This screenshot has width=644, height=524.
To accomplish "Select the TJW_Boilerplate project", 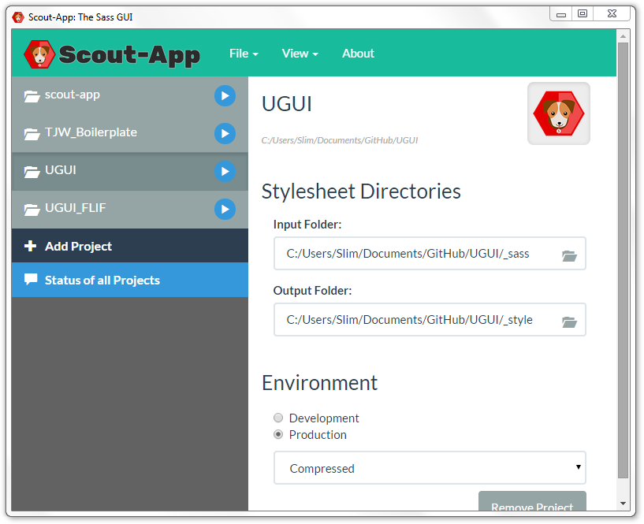I will 130,133.
